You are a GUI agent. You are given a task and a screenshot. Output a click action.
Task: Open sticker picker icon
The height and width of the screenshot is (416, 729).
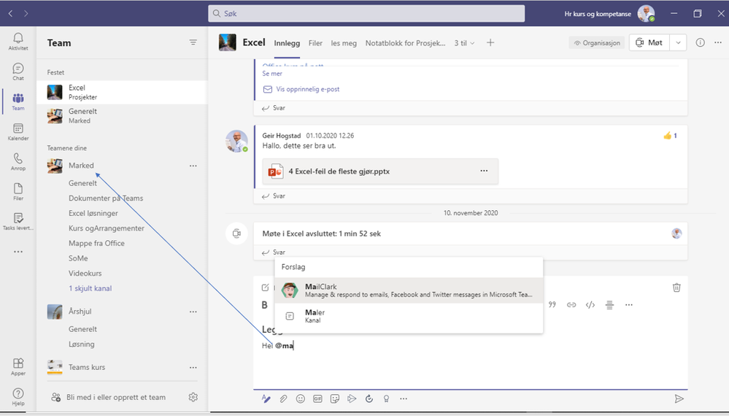point(335,398)
